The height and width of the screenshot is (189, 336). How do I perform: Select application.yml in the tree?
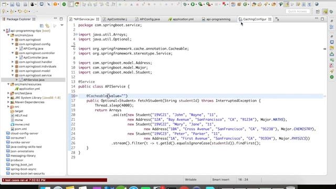pyautogui.click(x=29, y=89)
